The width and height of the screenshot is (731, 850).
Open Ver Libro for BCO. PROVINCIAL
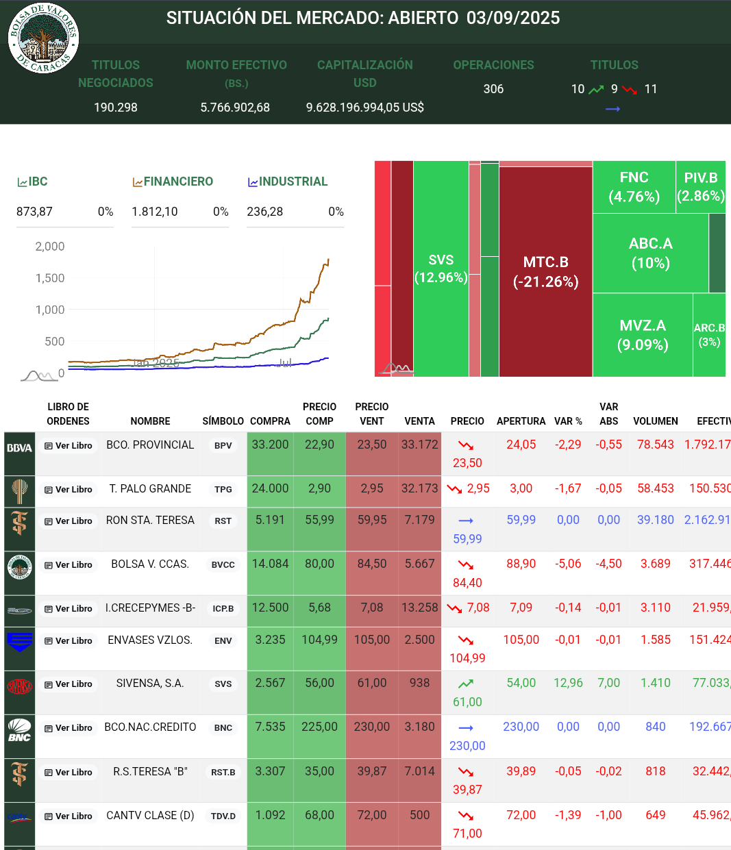[x=69, y=446]
